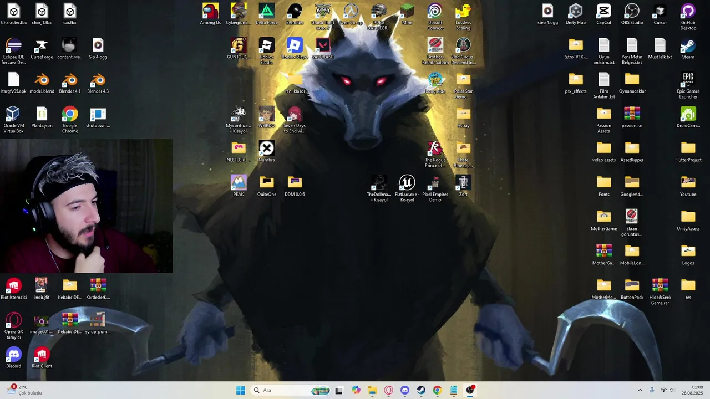710x399 pixels.
Task: Select the Youtube folder icon
Action: click(x=688, y=186)
